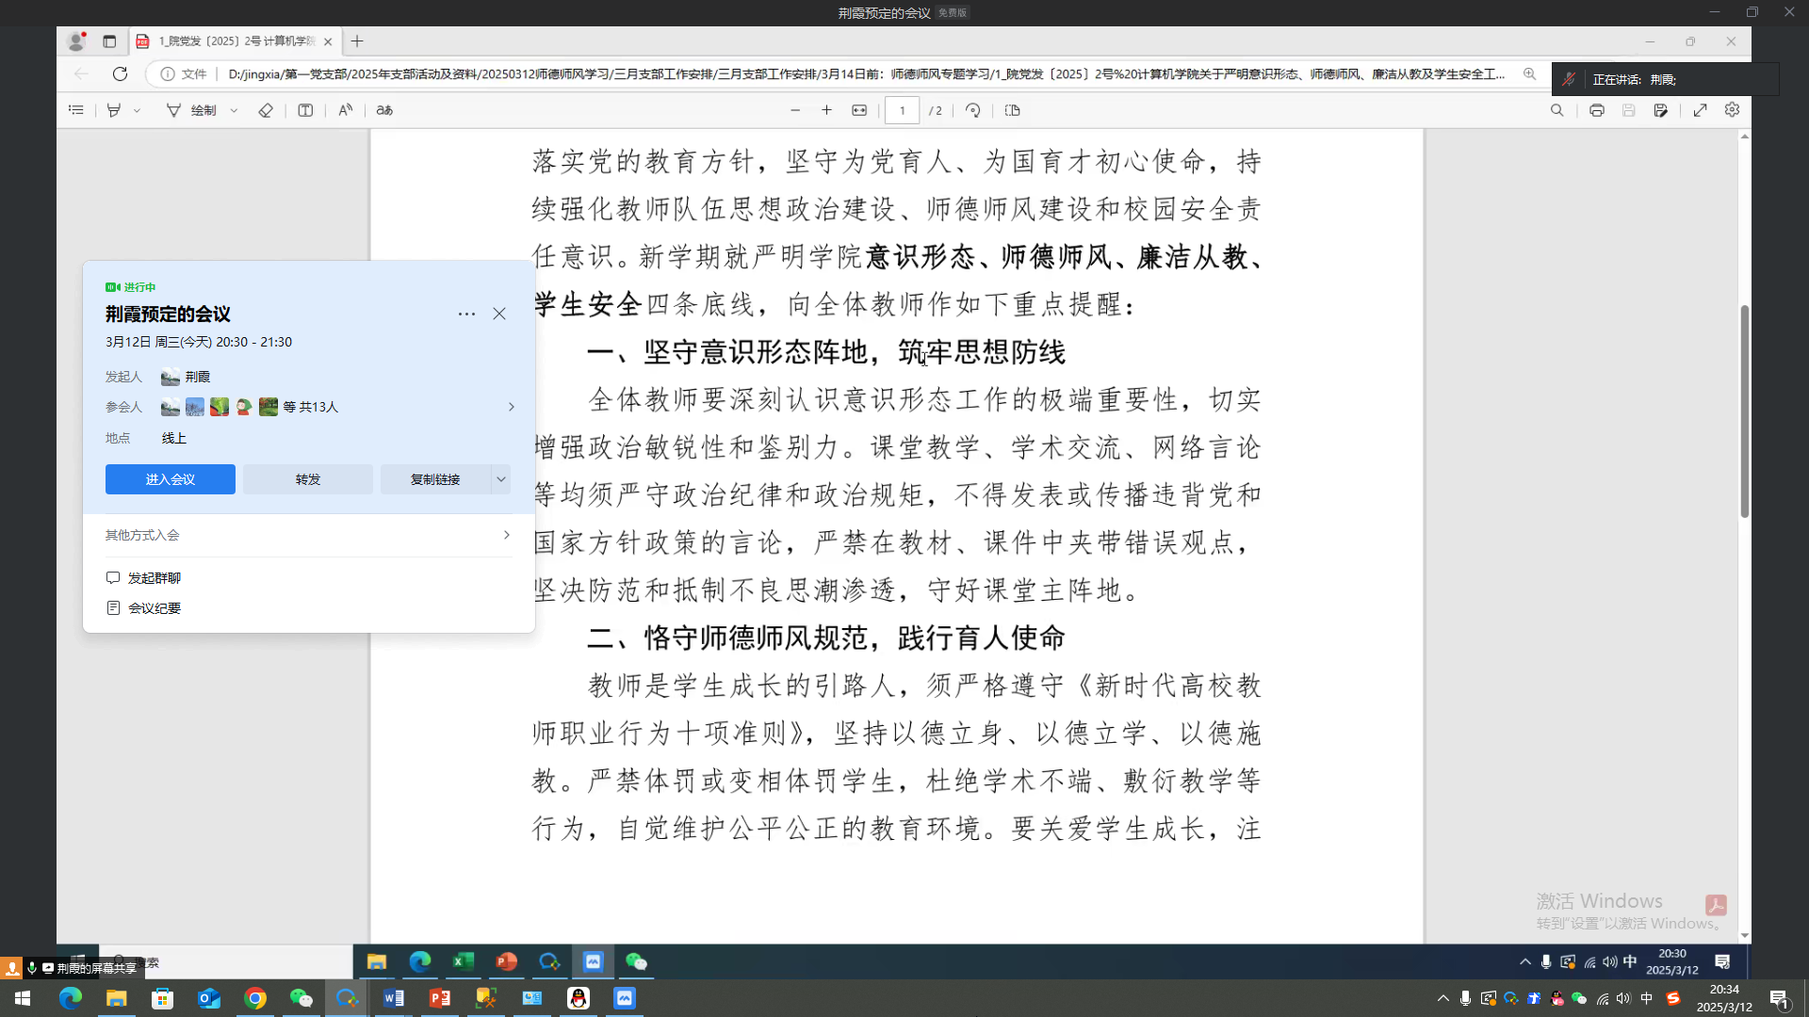Click the fit to width icon
This screenshot has height=1017, width=1809.
(859, 110)
